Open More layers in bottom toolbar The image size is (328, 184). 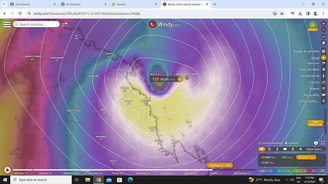click(315, 149)
